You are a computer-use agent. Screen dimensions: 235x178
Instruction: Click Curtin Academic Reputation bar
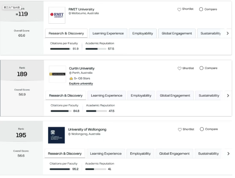click(97, 111)
